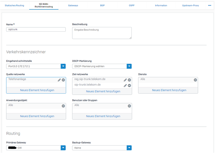215x153 pixels.
Task: Remove Alle from the Dienste list
Action: click(195, 80)
